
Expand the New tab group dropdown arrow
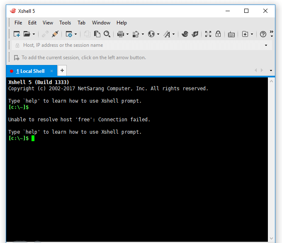point(252,34)
